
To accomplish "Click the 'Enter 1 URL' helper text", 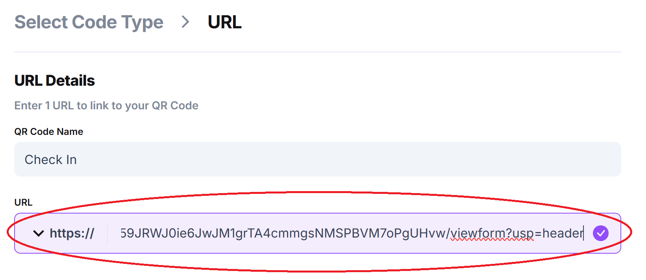I will (106, 105).
